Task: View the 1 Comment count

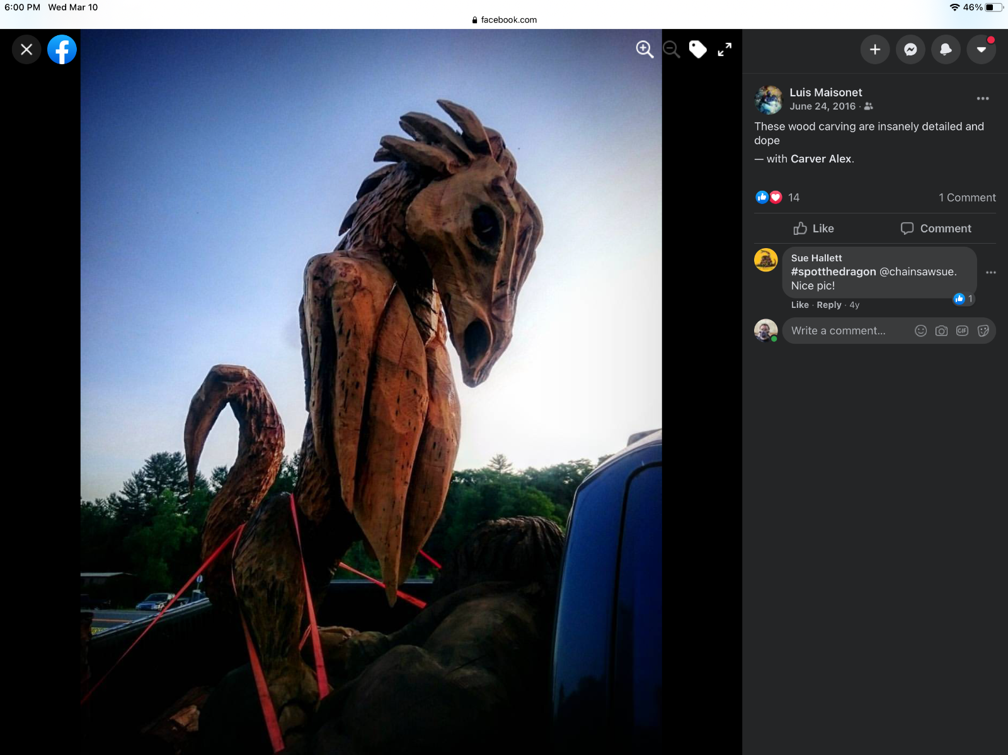Action: (x=967, y=198)
